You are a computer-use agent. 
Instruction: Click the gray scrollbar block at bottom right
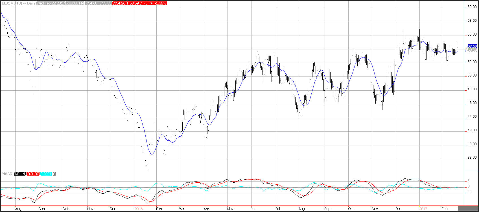[x=472, y=209]
